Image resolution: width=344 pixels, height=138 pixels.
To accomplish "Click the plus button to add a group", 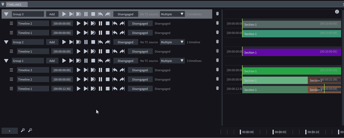I will [10, 131].
